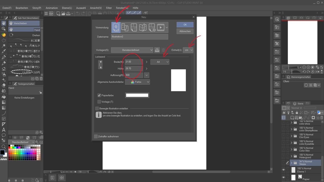
Task: Click the Dateiname input field
Action: pos(139,37)
